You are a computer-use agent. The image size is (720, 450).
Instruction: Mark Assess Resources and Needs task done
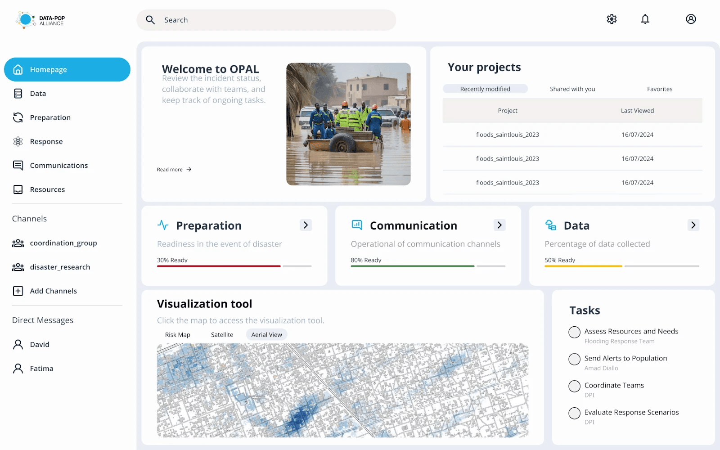[x=574, y=332]
